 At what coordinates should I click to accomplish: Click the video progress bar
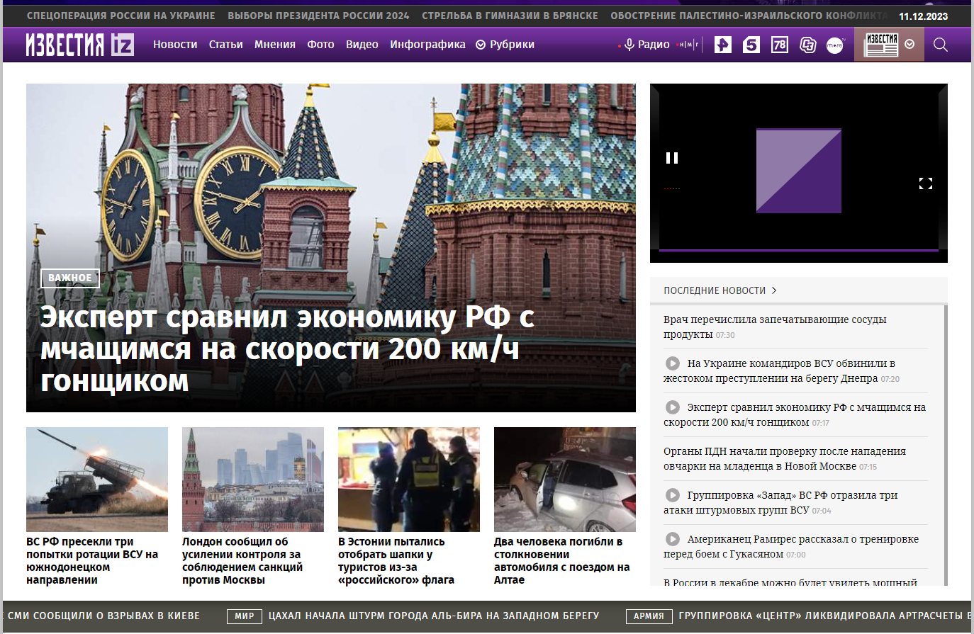[799, 251]
